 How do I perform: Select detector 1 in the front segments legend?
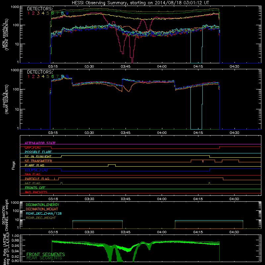point(28,13)
